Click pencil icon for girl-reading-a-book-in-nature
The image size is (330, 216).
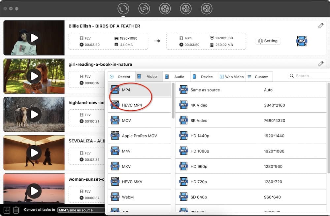click(x=321, y=64)
